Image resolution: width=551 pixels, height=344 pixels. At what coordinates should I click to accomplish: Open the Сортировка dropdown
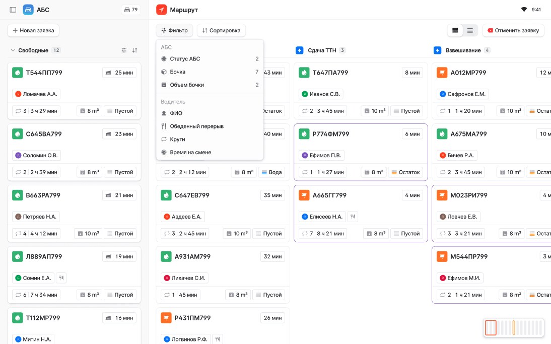click(221, 31)
